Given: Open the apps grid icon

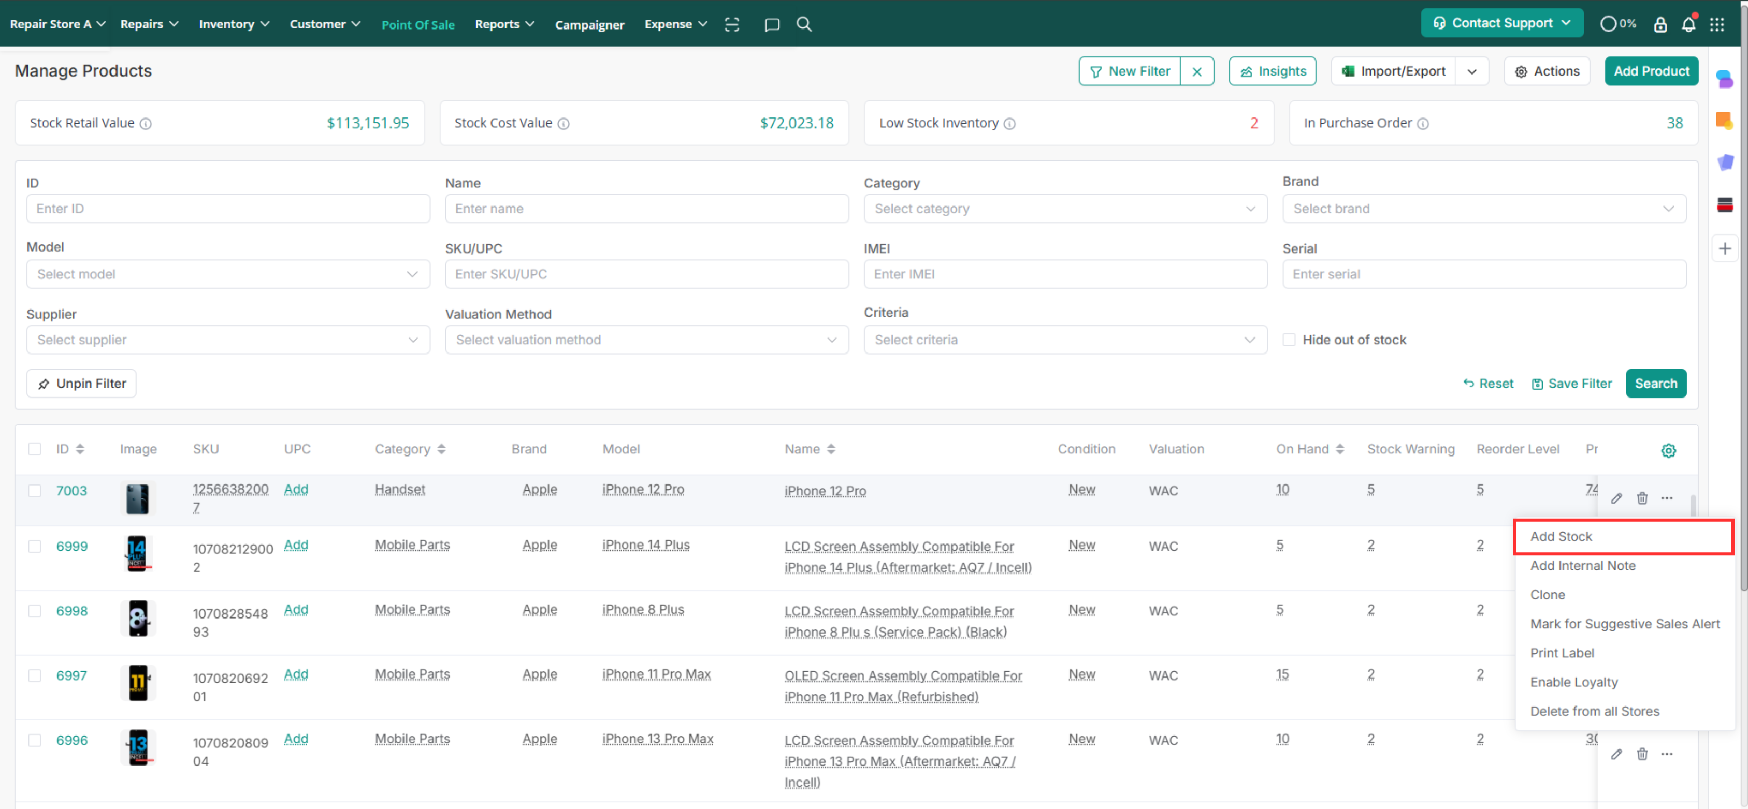Looking at the screenshot, I should coord(1717,24).
